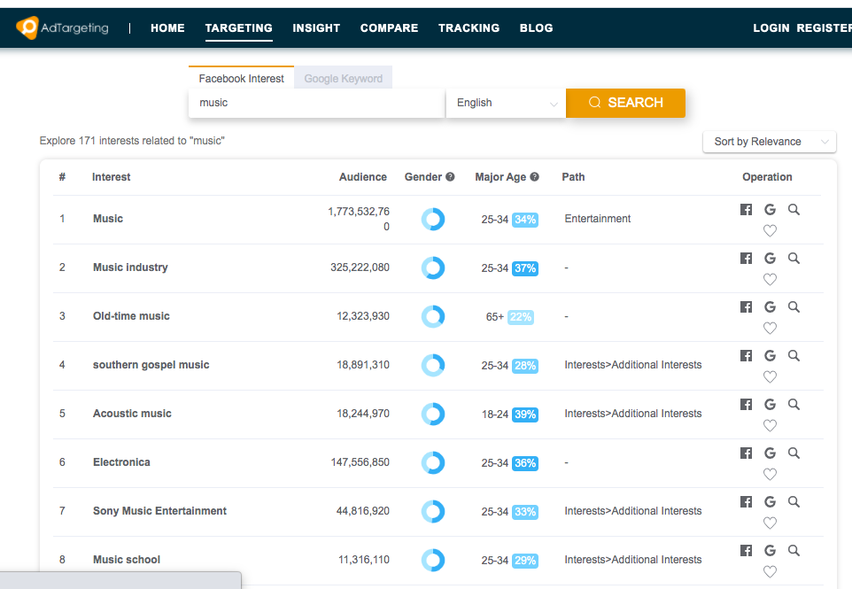Screen dimensions: 852x589
Task: Open the Music school interest link
Action: [x=127, y=560]
